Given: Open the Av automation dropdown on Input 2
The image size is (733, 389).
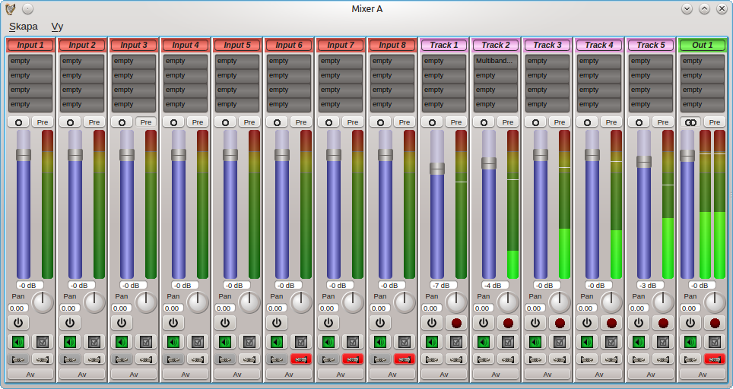Looking at the screenshot, I should [82, 374].
